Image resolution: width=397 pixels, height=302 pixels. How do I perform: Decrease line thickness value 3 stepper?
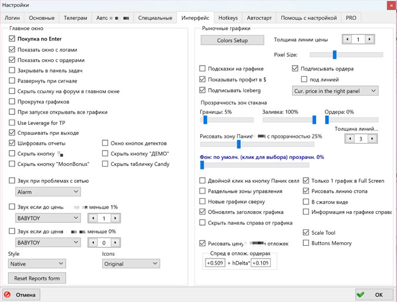pyautogui.click(x=350, y=139)
